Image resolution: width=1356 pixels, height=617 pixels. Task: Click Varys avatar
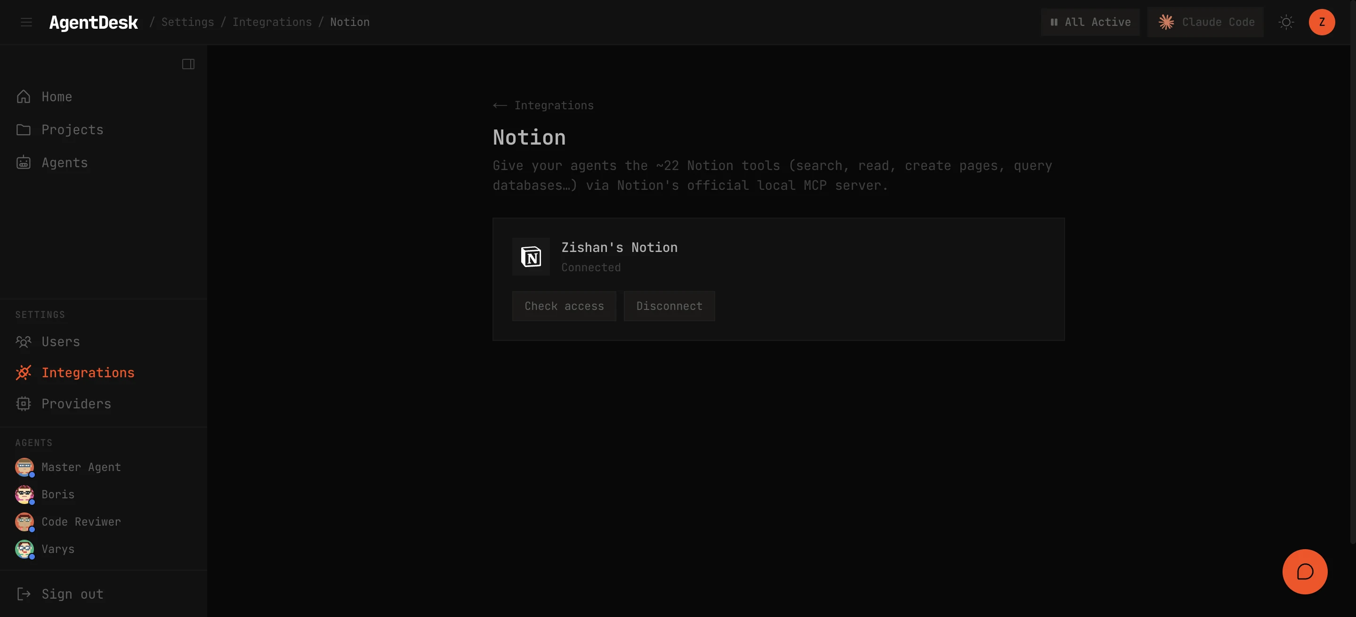point(24,549)
